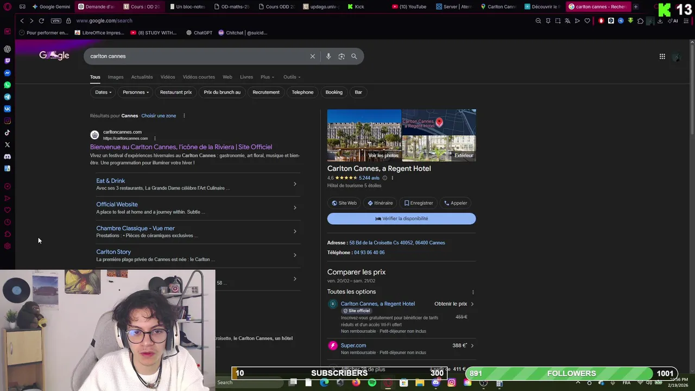Open the Voir les photos thumbnail
This screenshot has width=695, height=391.
pos(364,135)
